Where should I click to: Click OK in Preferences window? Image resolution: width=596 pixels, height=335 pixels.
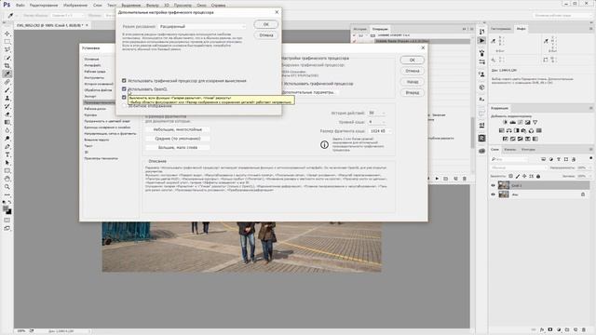click(412, 60)
